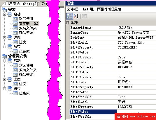156x120 pixels.
Task: Collapse the 进度 node under 安装
Action: [x=4, y=37]
